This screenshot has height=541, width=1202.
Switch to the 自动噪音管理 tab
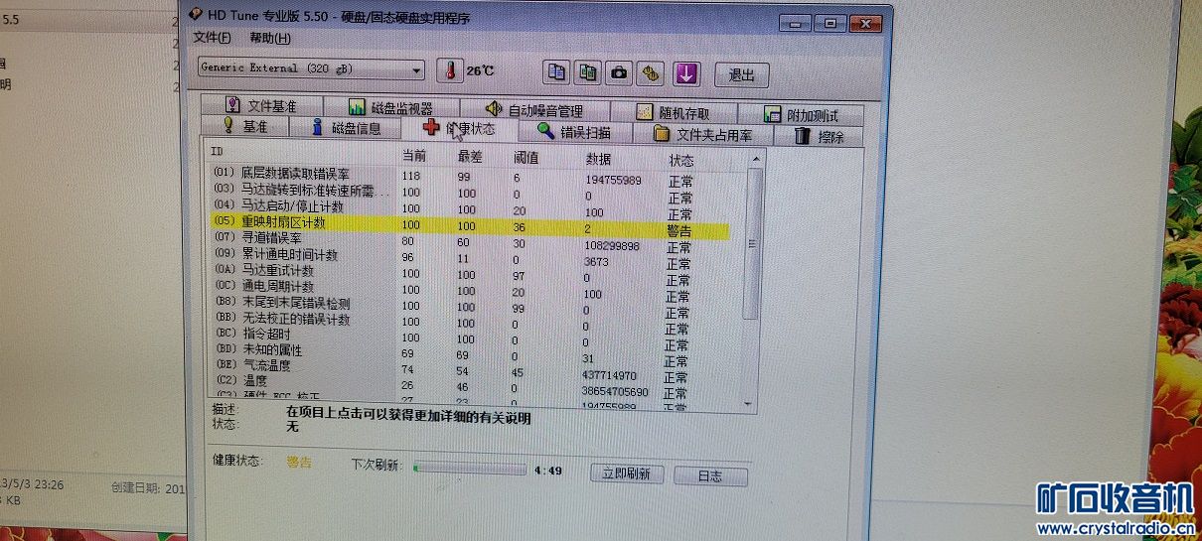click(535, 109)
